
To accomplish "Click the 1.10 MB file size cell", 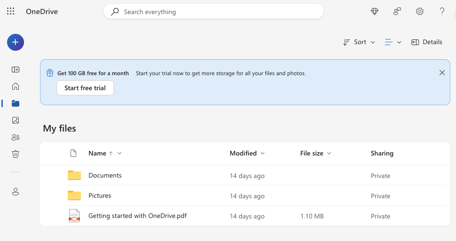I will [312, 216].
